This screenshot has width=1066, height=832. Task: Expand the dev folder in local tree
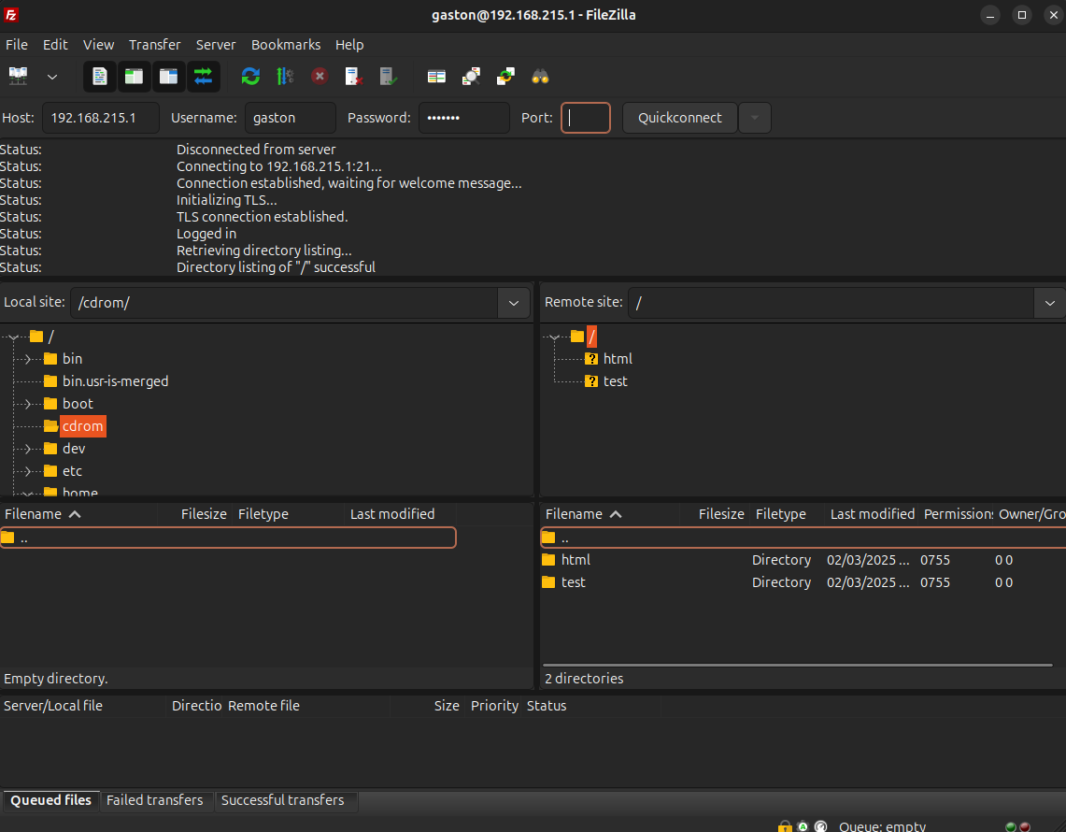[26, 449]
